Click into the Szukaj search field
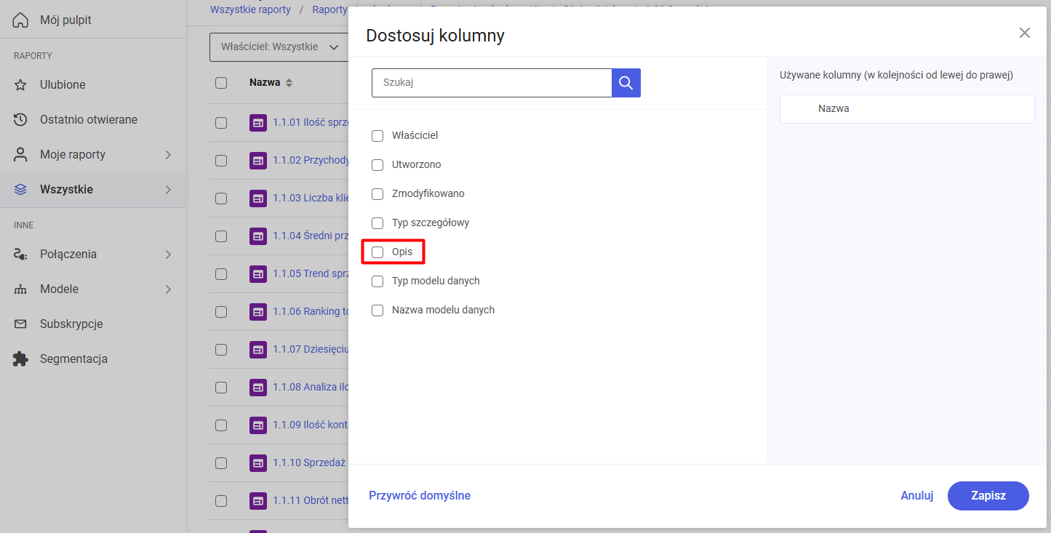Viewport: 1051px width, 533px height. pos(492,83)
